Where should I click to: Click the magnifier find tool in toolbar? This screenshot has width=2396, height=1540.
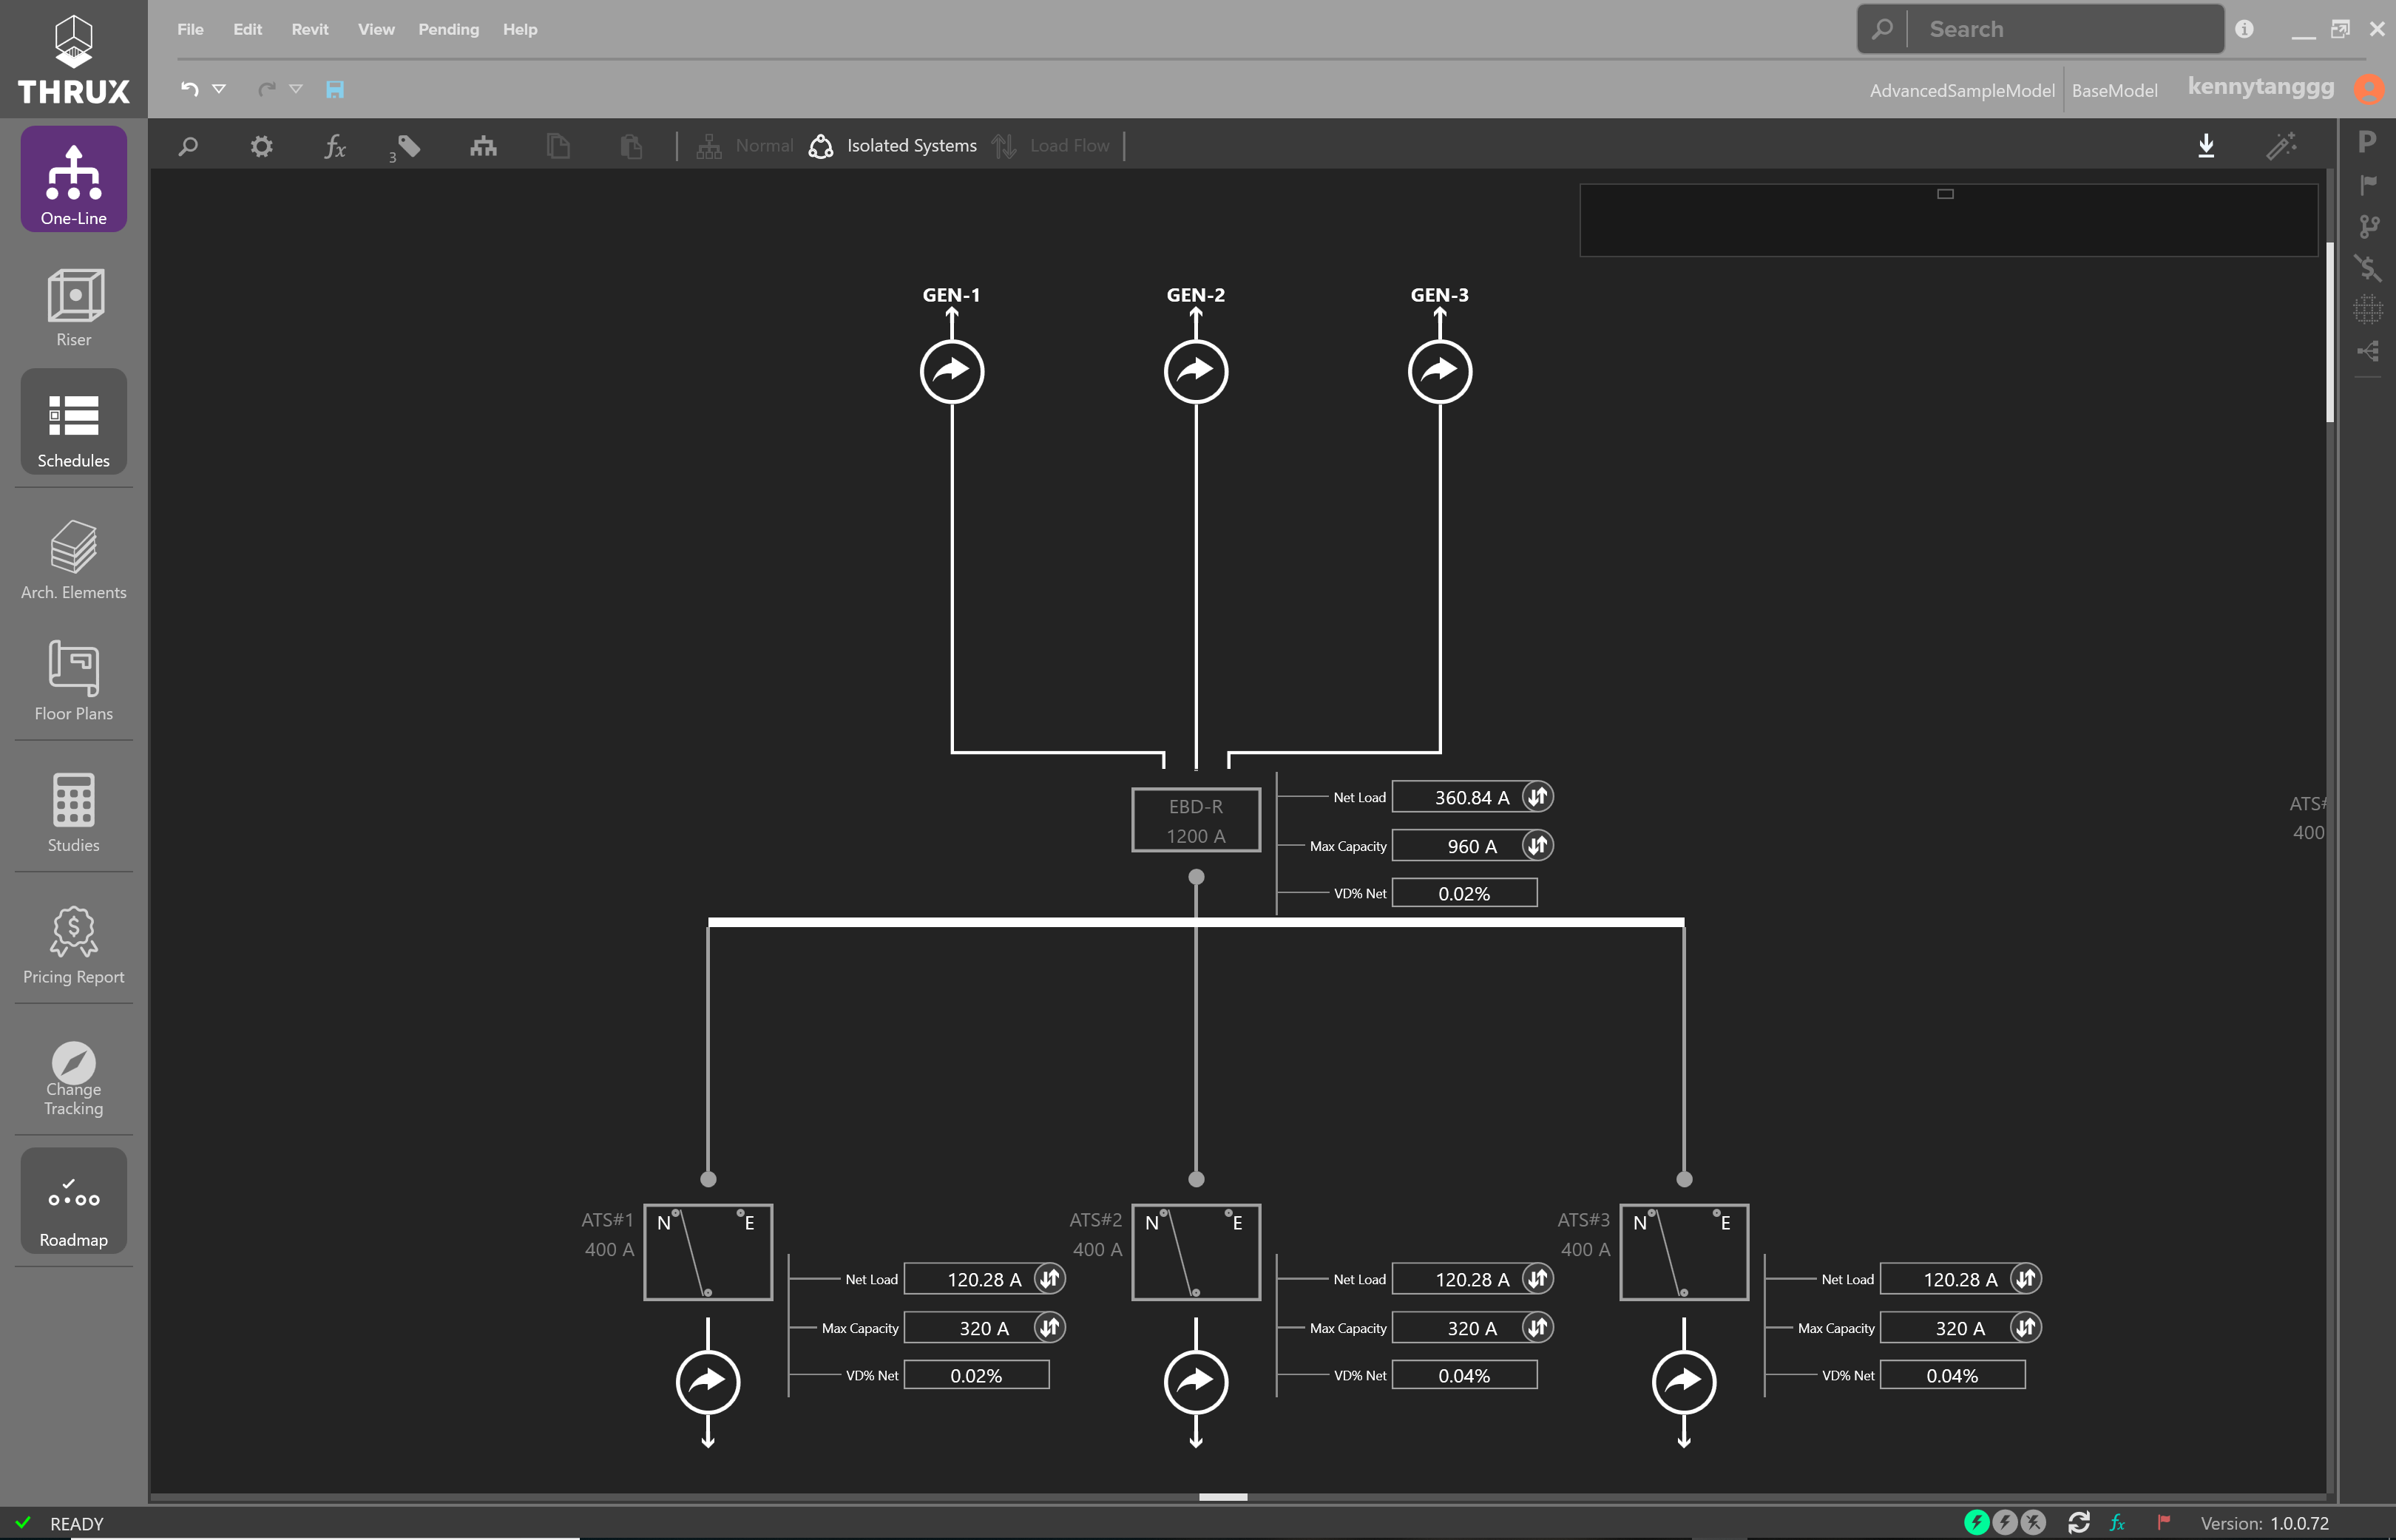point(188,146)
